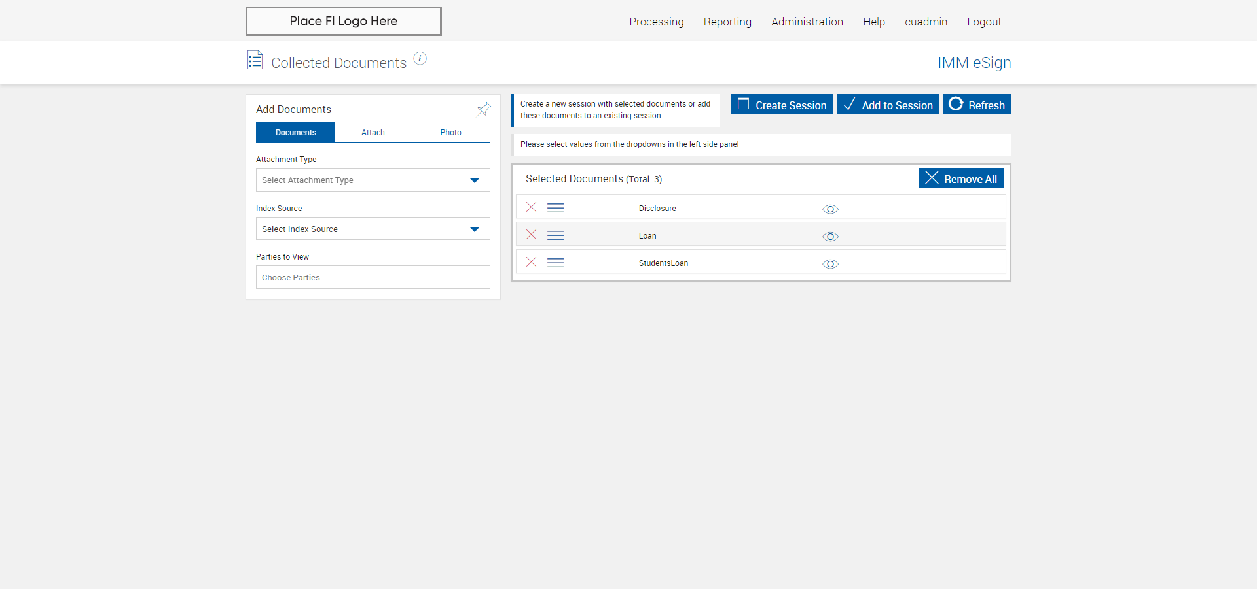
Task: Preview the Loan document via eye icon
Action: (830, 237)
